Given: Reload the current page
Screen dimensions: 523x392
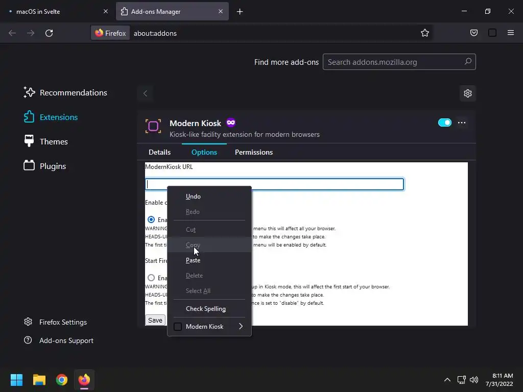Looking at the screenshot, I should click(x=49, y=33).
